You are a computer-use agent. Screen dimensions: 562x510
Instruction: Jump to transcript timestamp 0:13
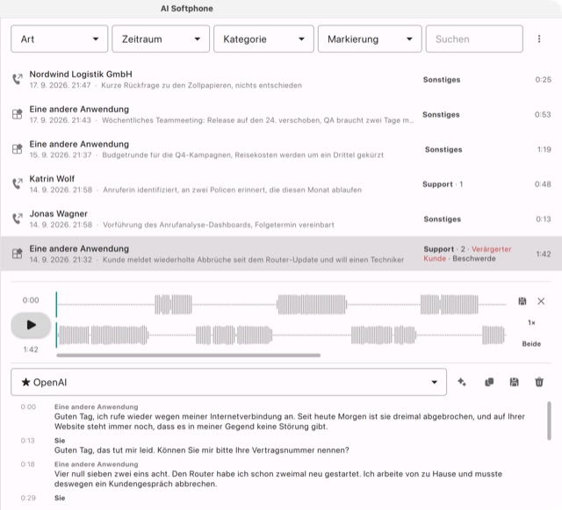click(x=27, y=441)
